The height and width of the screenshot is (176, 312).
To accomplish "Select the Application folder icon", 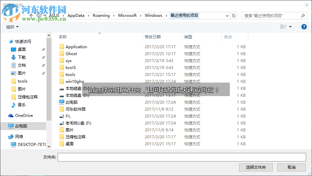I will click(62, 47).
